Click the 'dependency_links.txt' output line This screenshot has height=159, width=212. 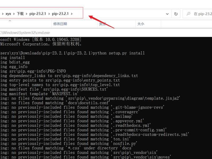[x=69, y=76]
